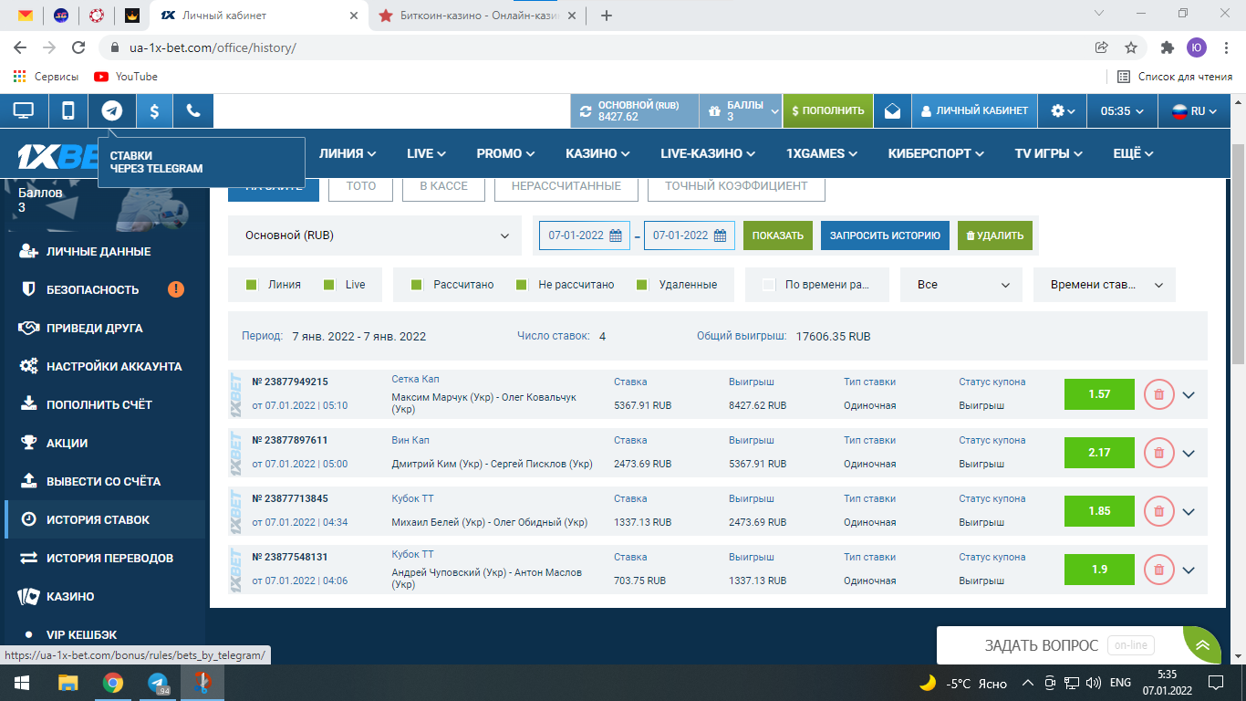Open calendar for the start date field
Image resolution: width=1246 pixels, height=701 pixels.
[x=616, y=235]
